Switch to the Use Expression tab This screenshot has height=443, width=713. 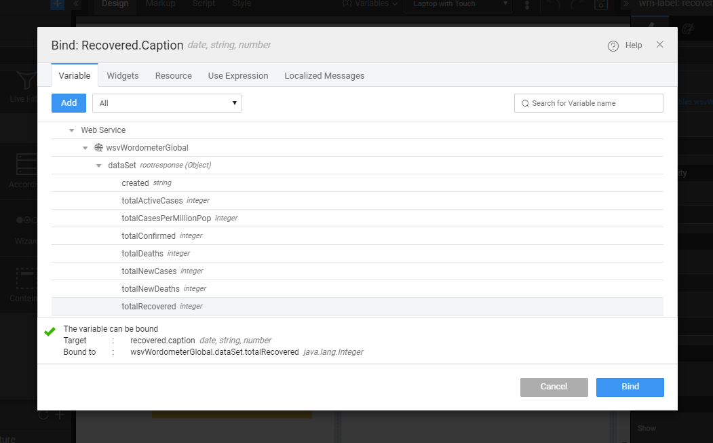tap(238, 75)
